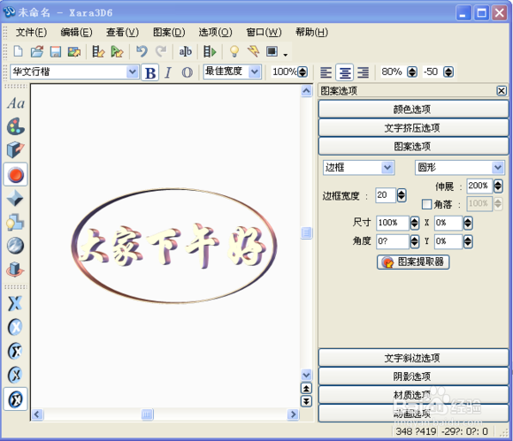
Task: Open the 查看(V) menu
Action: [122, 32]
